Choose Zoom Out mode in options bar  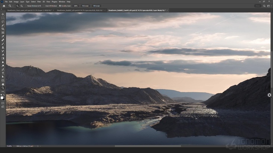[22, 6]
